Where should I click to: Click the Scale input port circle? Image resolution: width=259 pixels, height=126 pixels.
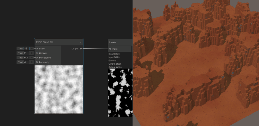37,49
